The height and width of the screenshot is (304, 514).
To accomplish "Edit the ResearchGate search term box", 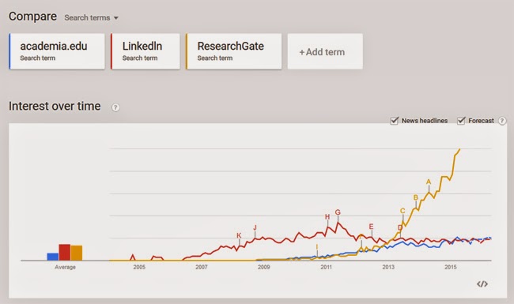I will click(x=234, y=51).
